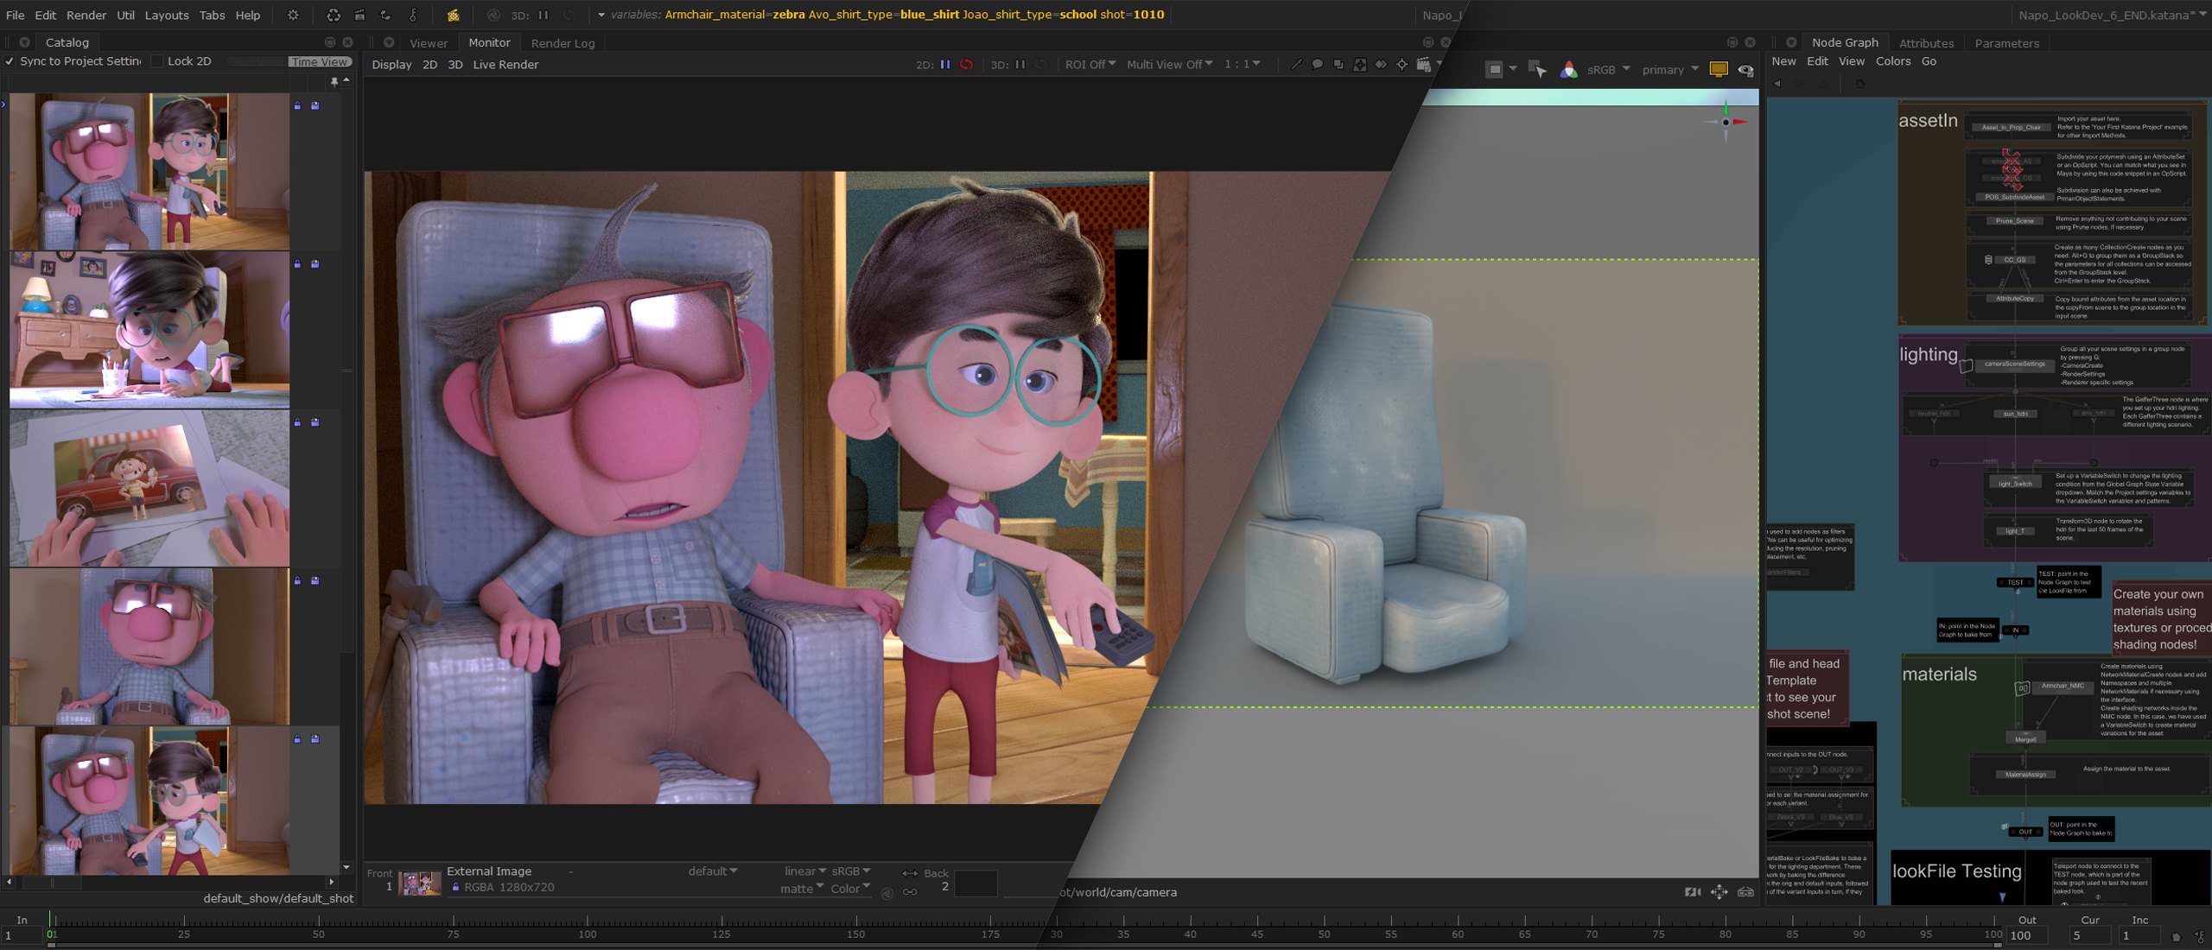Screen dimensions: 2212x950
Task: Click the RGB color channels icon in Viewer
Action: 1568,70
